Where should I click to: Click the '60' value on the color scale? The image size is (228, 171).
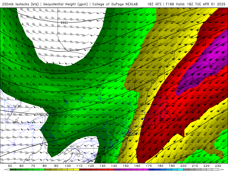coord(22,166)
